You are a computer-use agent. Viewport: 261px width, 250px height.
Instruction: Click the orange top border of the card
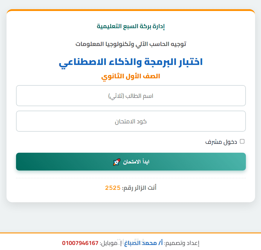click(x=131, y=10)
